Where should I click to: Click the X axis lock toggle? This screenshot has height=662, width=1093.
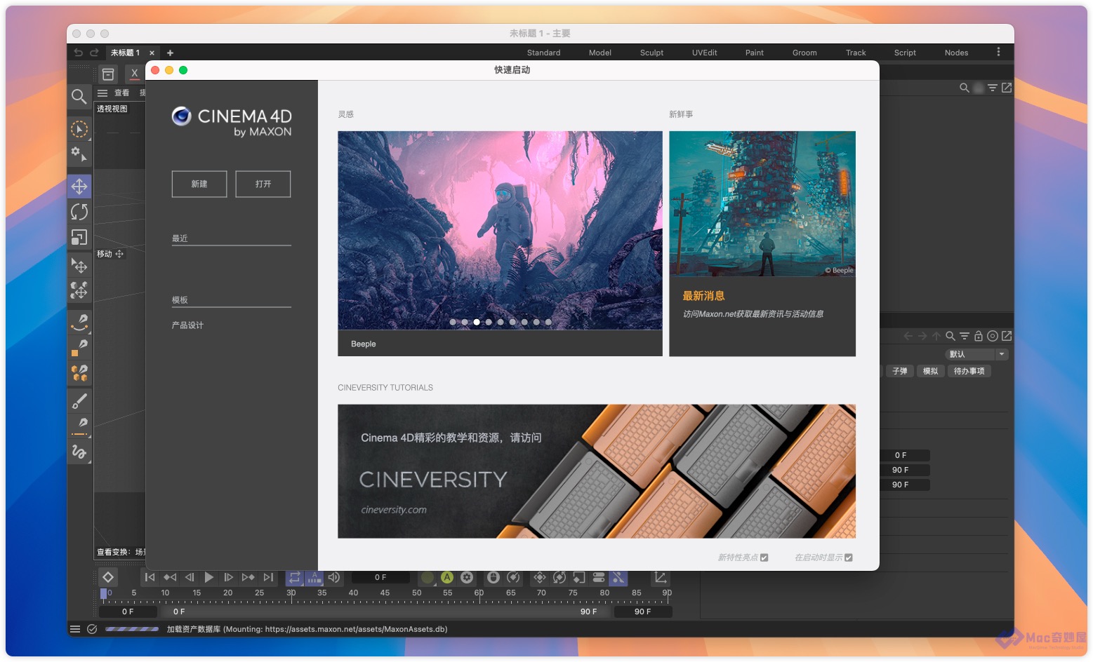tap(135, 73)
